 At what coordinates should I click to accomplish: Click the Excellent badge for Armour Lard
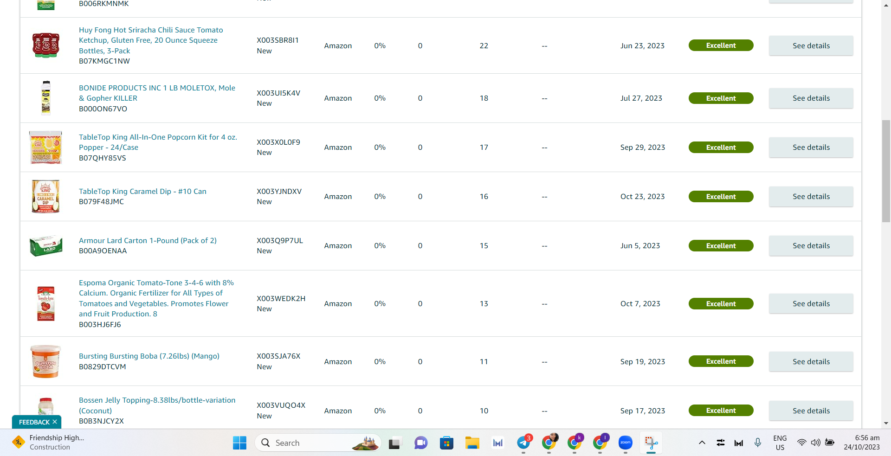point(721,245)
